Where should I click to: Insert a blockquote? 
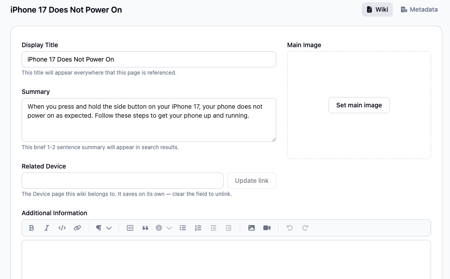(x=145, y=228)
